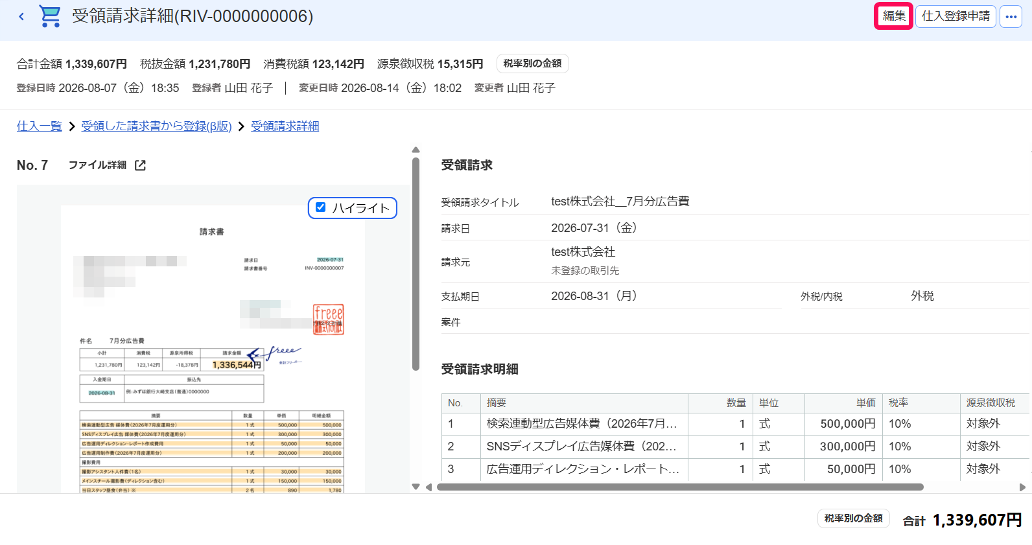Click the invoice document preview thumbnail
The height and width of the screenshot is (545, 1032).
pos(213,350)
